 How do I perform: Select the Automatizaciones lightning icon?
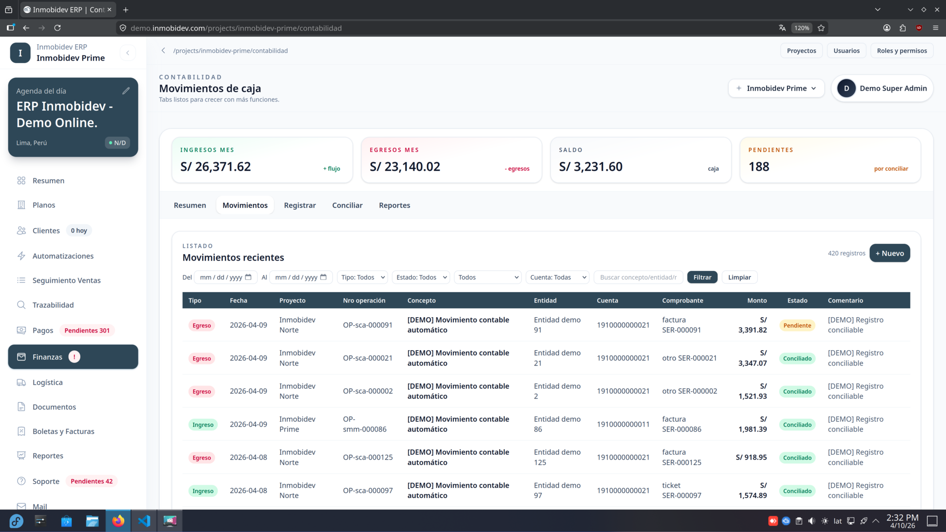click(x=21, y=256)
